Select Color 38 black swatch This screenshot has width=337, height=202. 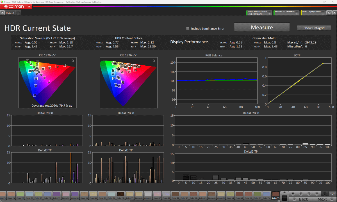(121, 196)
